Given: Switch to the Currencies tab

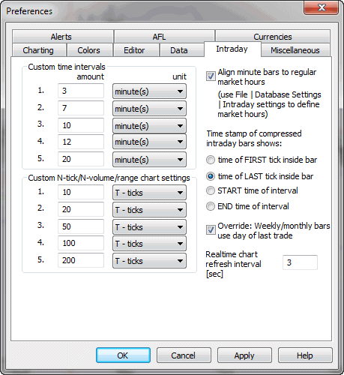Looking at the screenshot, I should point(273,37).
